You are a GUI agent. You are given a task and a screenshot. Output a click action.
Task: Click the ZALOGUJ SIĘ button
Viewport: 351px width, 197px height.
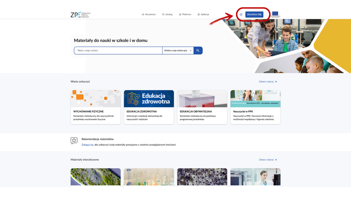(254, 15)
